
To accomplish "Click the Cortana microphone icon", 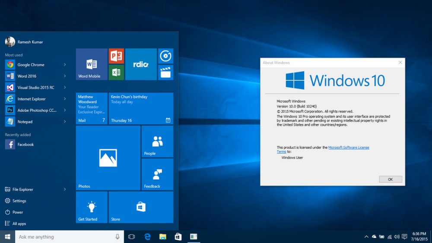I will (118, 237).
